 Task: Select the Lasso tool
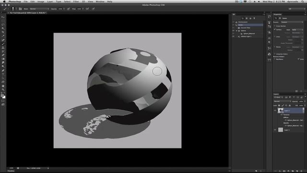point(3,25)
